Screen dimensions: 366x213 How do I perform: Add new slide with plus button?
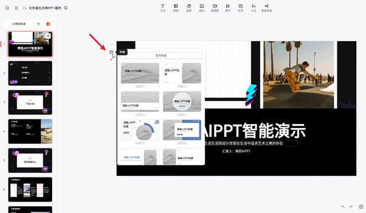pyautogui.click(x=38, y=24)
